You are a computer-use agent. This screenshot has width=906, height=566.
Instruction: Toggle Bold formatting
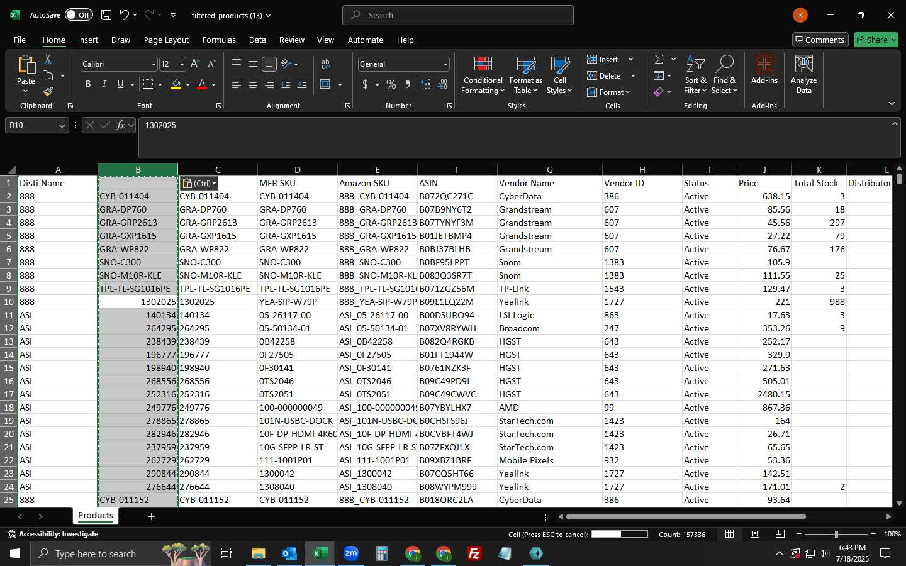click(88, 84)
